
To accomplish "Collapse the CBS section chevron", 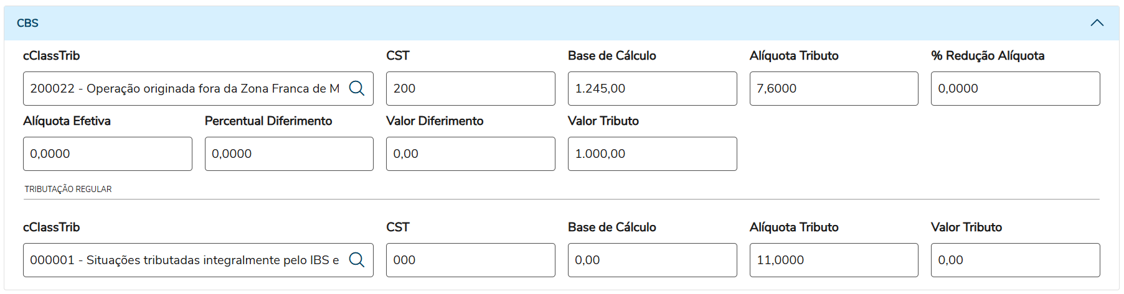I will [1097, 23].
